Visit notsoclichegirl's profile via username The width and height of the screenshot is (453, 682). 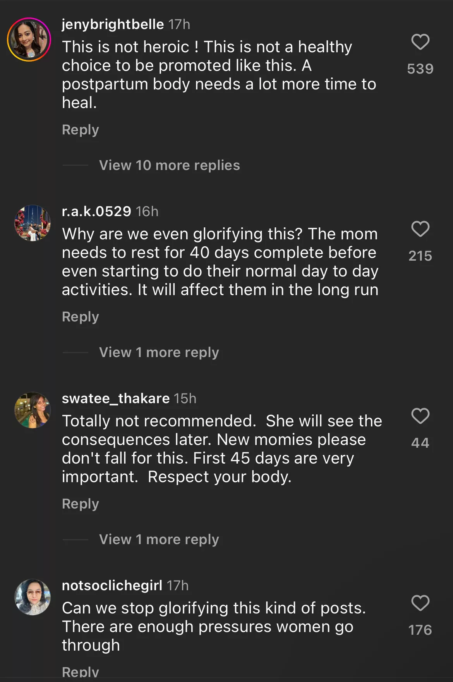click(112, 586)
